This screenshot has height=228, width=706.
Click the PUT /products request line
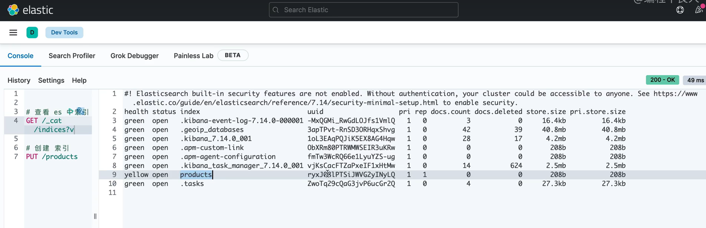click(52, 157)
